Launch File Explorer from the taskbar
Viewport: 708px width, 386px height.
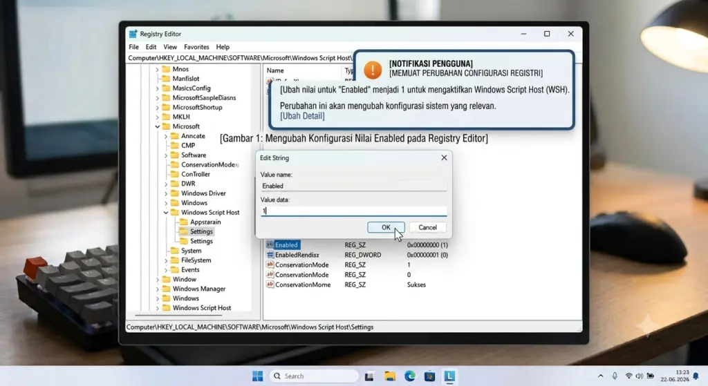(x=390, y=376)
